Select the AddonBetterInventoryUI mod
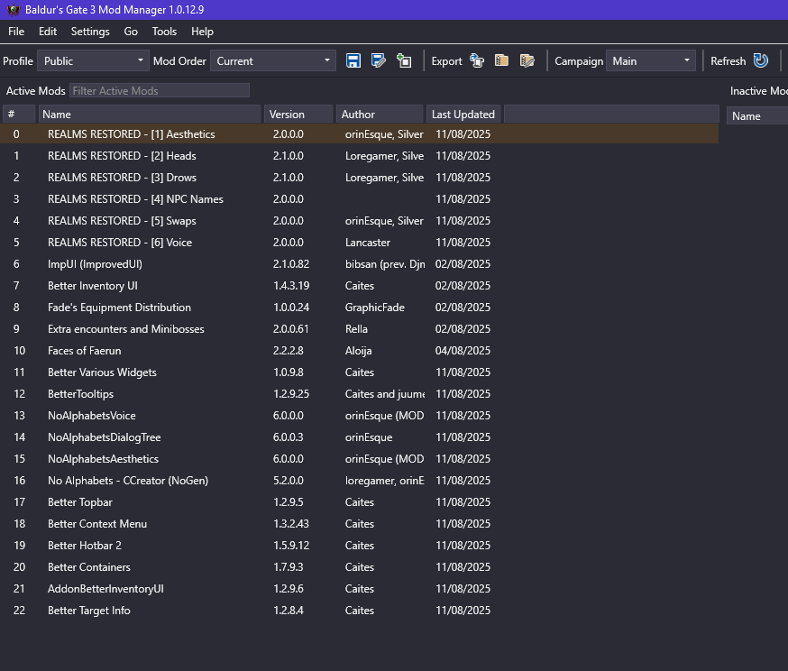 click(360, 588)
